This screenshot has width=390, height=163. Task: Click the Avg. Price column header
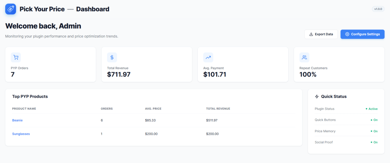tap(153, 109)
